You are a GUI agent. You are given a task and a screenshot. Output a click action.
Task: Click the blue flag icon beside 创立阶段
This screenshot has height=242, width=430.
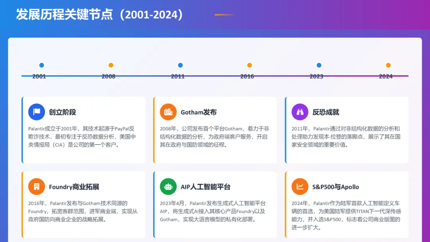(x=37, y=112)
